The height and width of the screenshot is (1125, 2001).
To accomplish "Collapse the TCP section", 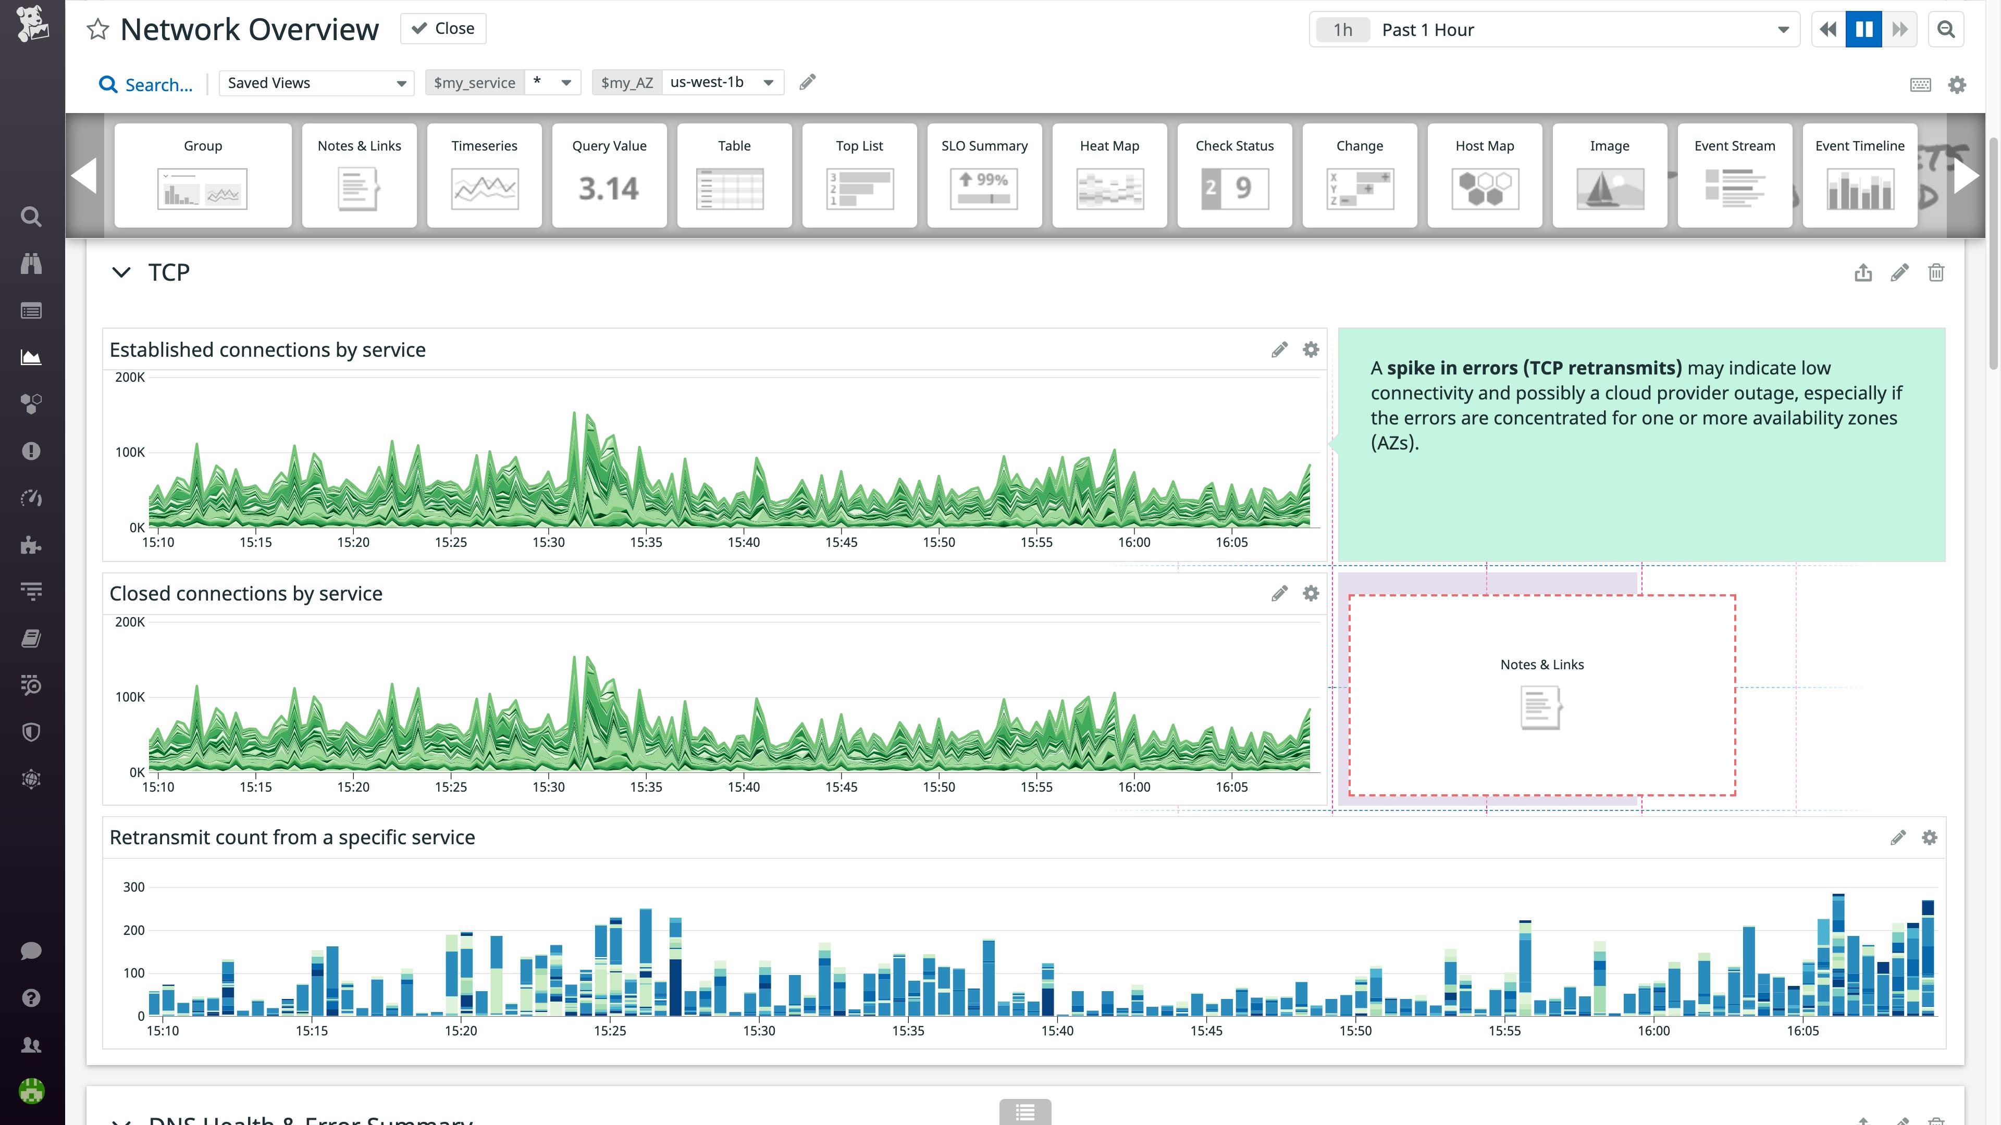I will [x=121, y=272].
